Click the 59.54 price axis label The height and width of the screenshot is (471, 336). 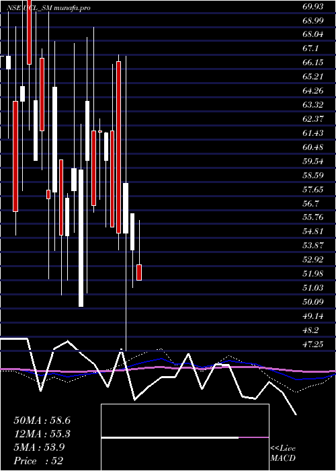click(x=313, y=161)
